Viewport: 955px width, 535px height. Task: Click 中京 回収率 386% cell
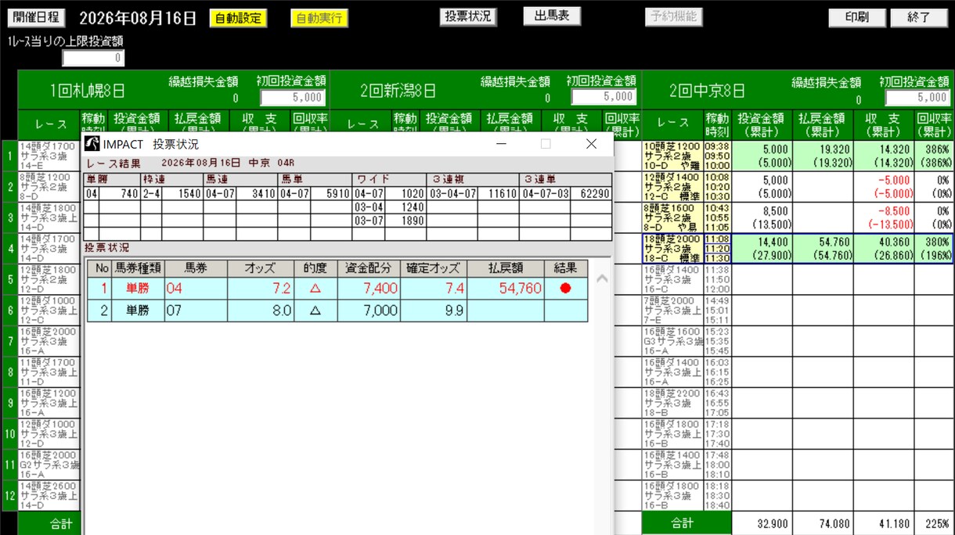934,156
